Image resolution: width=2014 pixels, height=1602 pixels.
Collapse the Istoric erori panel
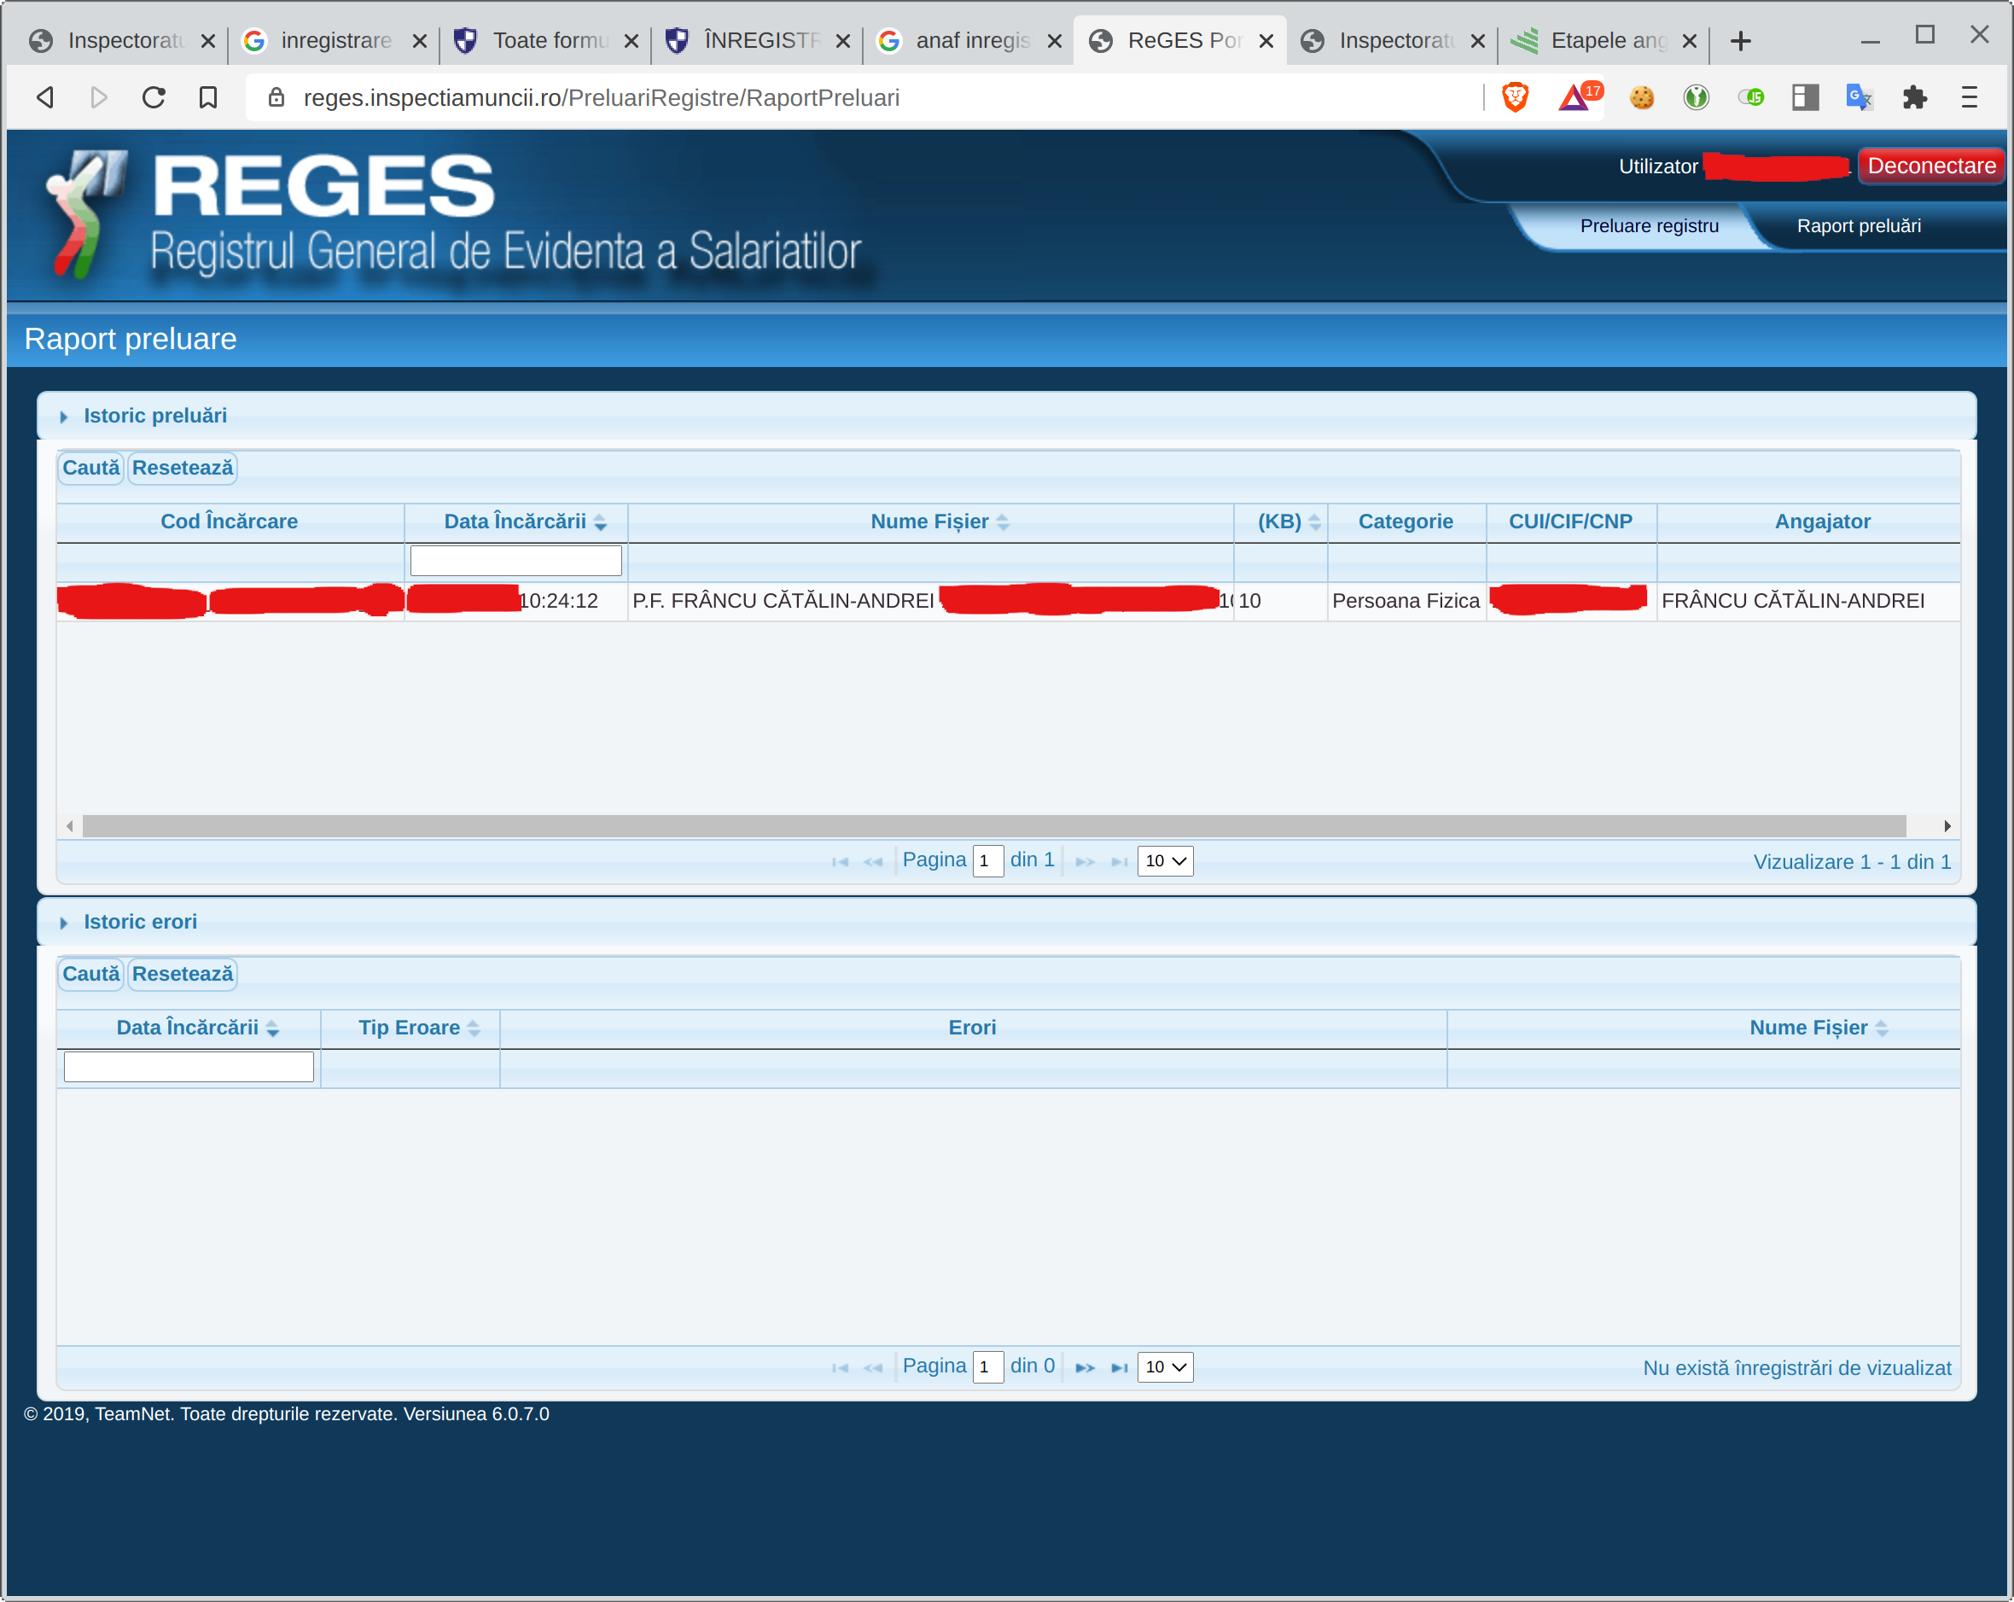click(63, 923)
